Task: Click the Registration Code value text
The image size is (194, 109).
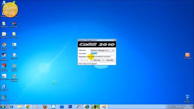Action: [x=101, y=57]
